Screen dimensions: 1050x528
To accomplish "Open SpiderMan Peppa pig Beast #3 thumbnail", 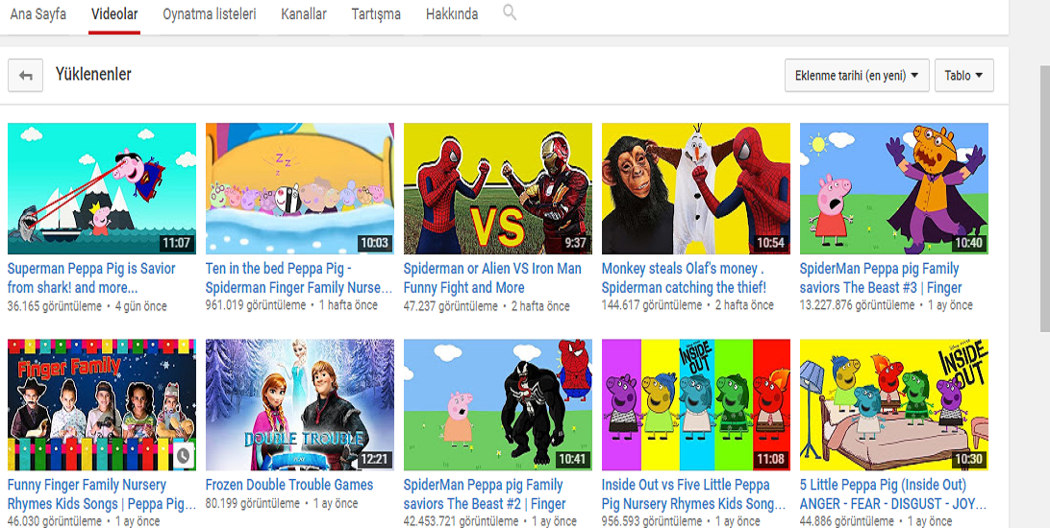I will click(x=894, y=188).
